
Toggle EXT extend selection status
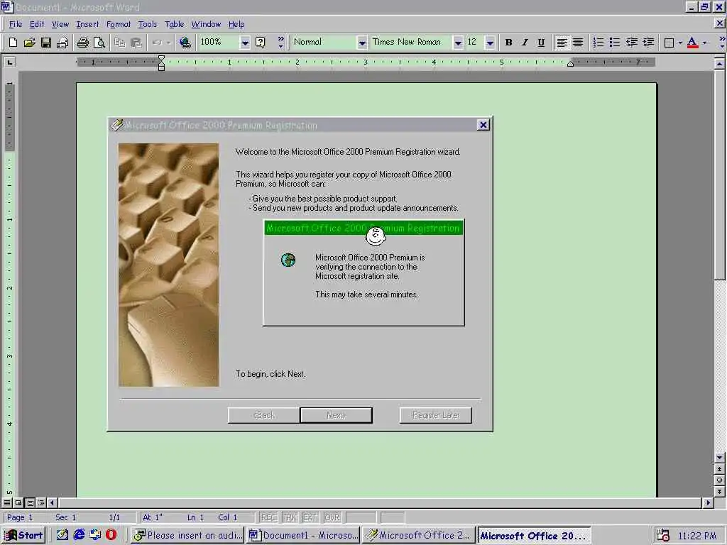click(310, 517)
